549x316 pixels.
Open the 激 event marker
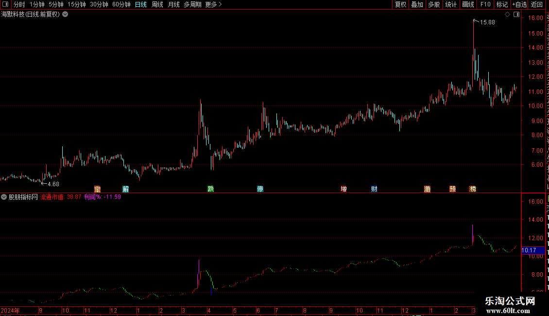pyautogui.click(x=427, y=189)
